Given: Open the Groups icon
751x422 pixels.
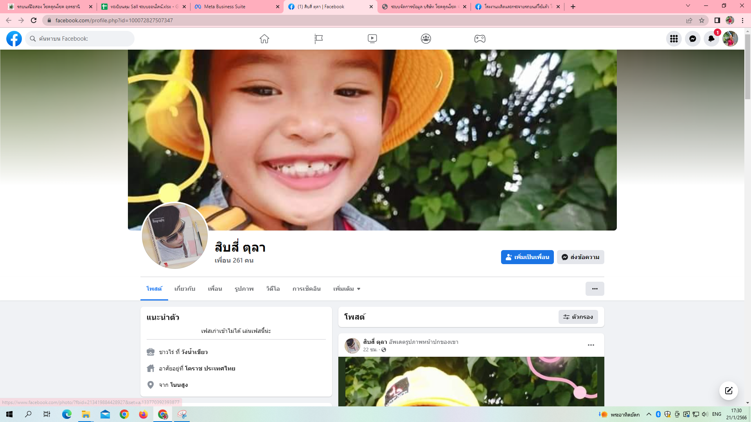Looking at the screenshot, I should [426, 39].
